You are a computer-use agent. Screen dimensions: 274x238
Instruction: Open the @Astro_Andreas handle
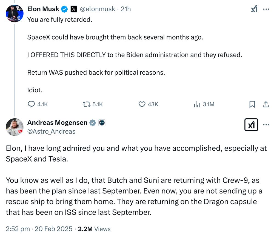click(x=51, y=131)
